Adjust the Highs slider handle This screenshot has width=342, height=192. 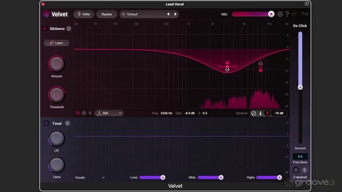pos(279,178)
